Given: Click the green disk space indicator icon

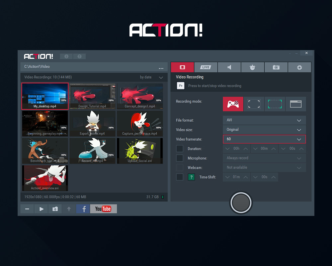Looking at the screenshot, I should coord(163,197).
